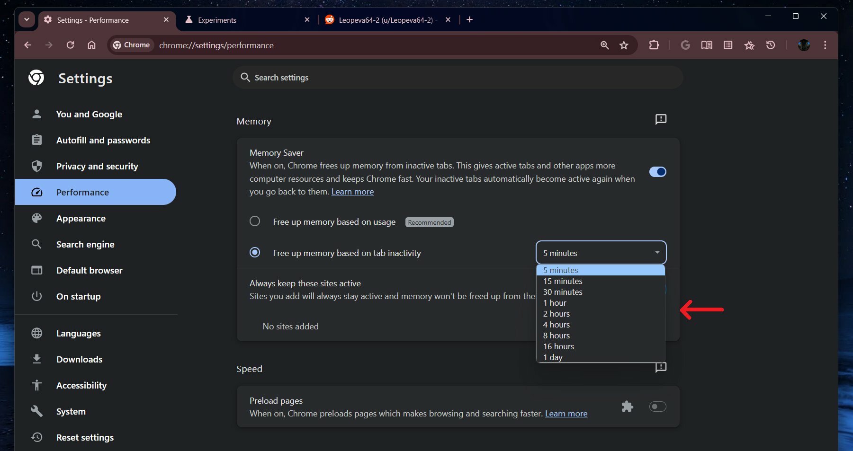Reload the current page
The height and width of the screenshot is (451, 853).
[70, 45]
